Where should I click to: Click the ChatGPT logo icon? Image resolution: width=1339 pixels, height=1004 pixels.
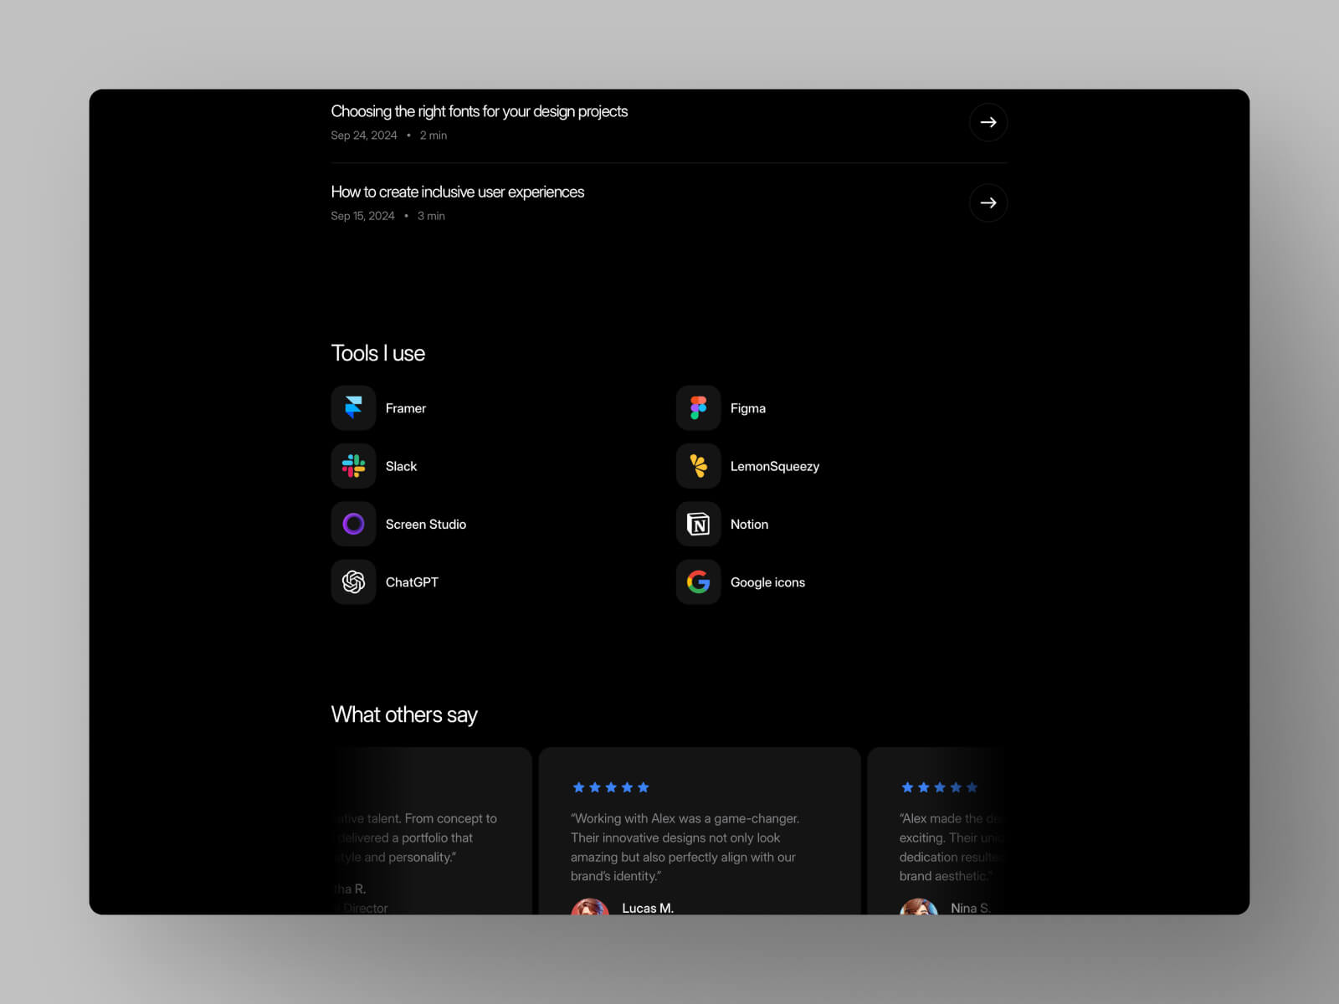click(x=353, y=581)
